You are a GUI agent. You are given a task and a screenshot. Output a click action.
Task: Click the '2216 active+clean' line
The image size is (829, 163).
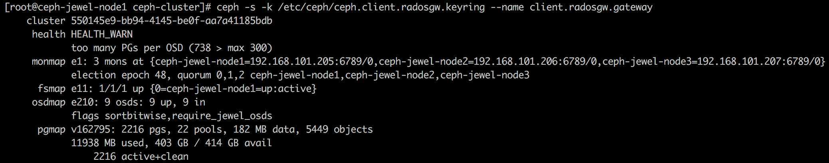point(141,157)
